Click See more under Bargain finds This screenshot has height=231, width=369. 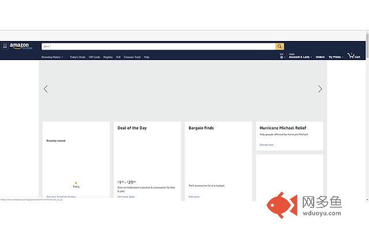(x=194, y=196)
